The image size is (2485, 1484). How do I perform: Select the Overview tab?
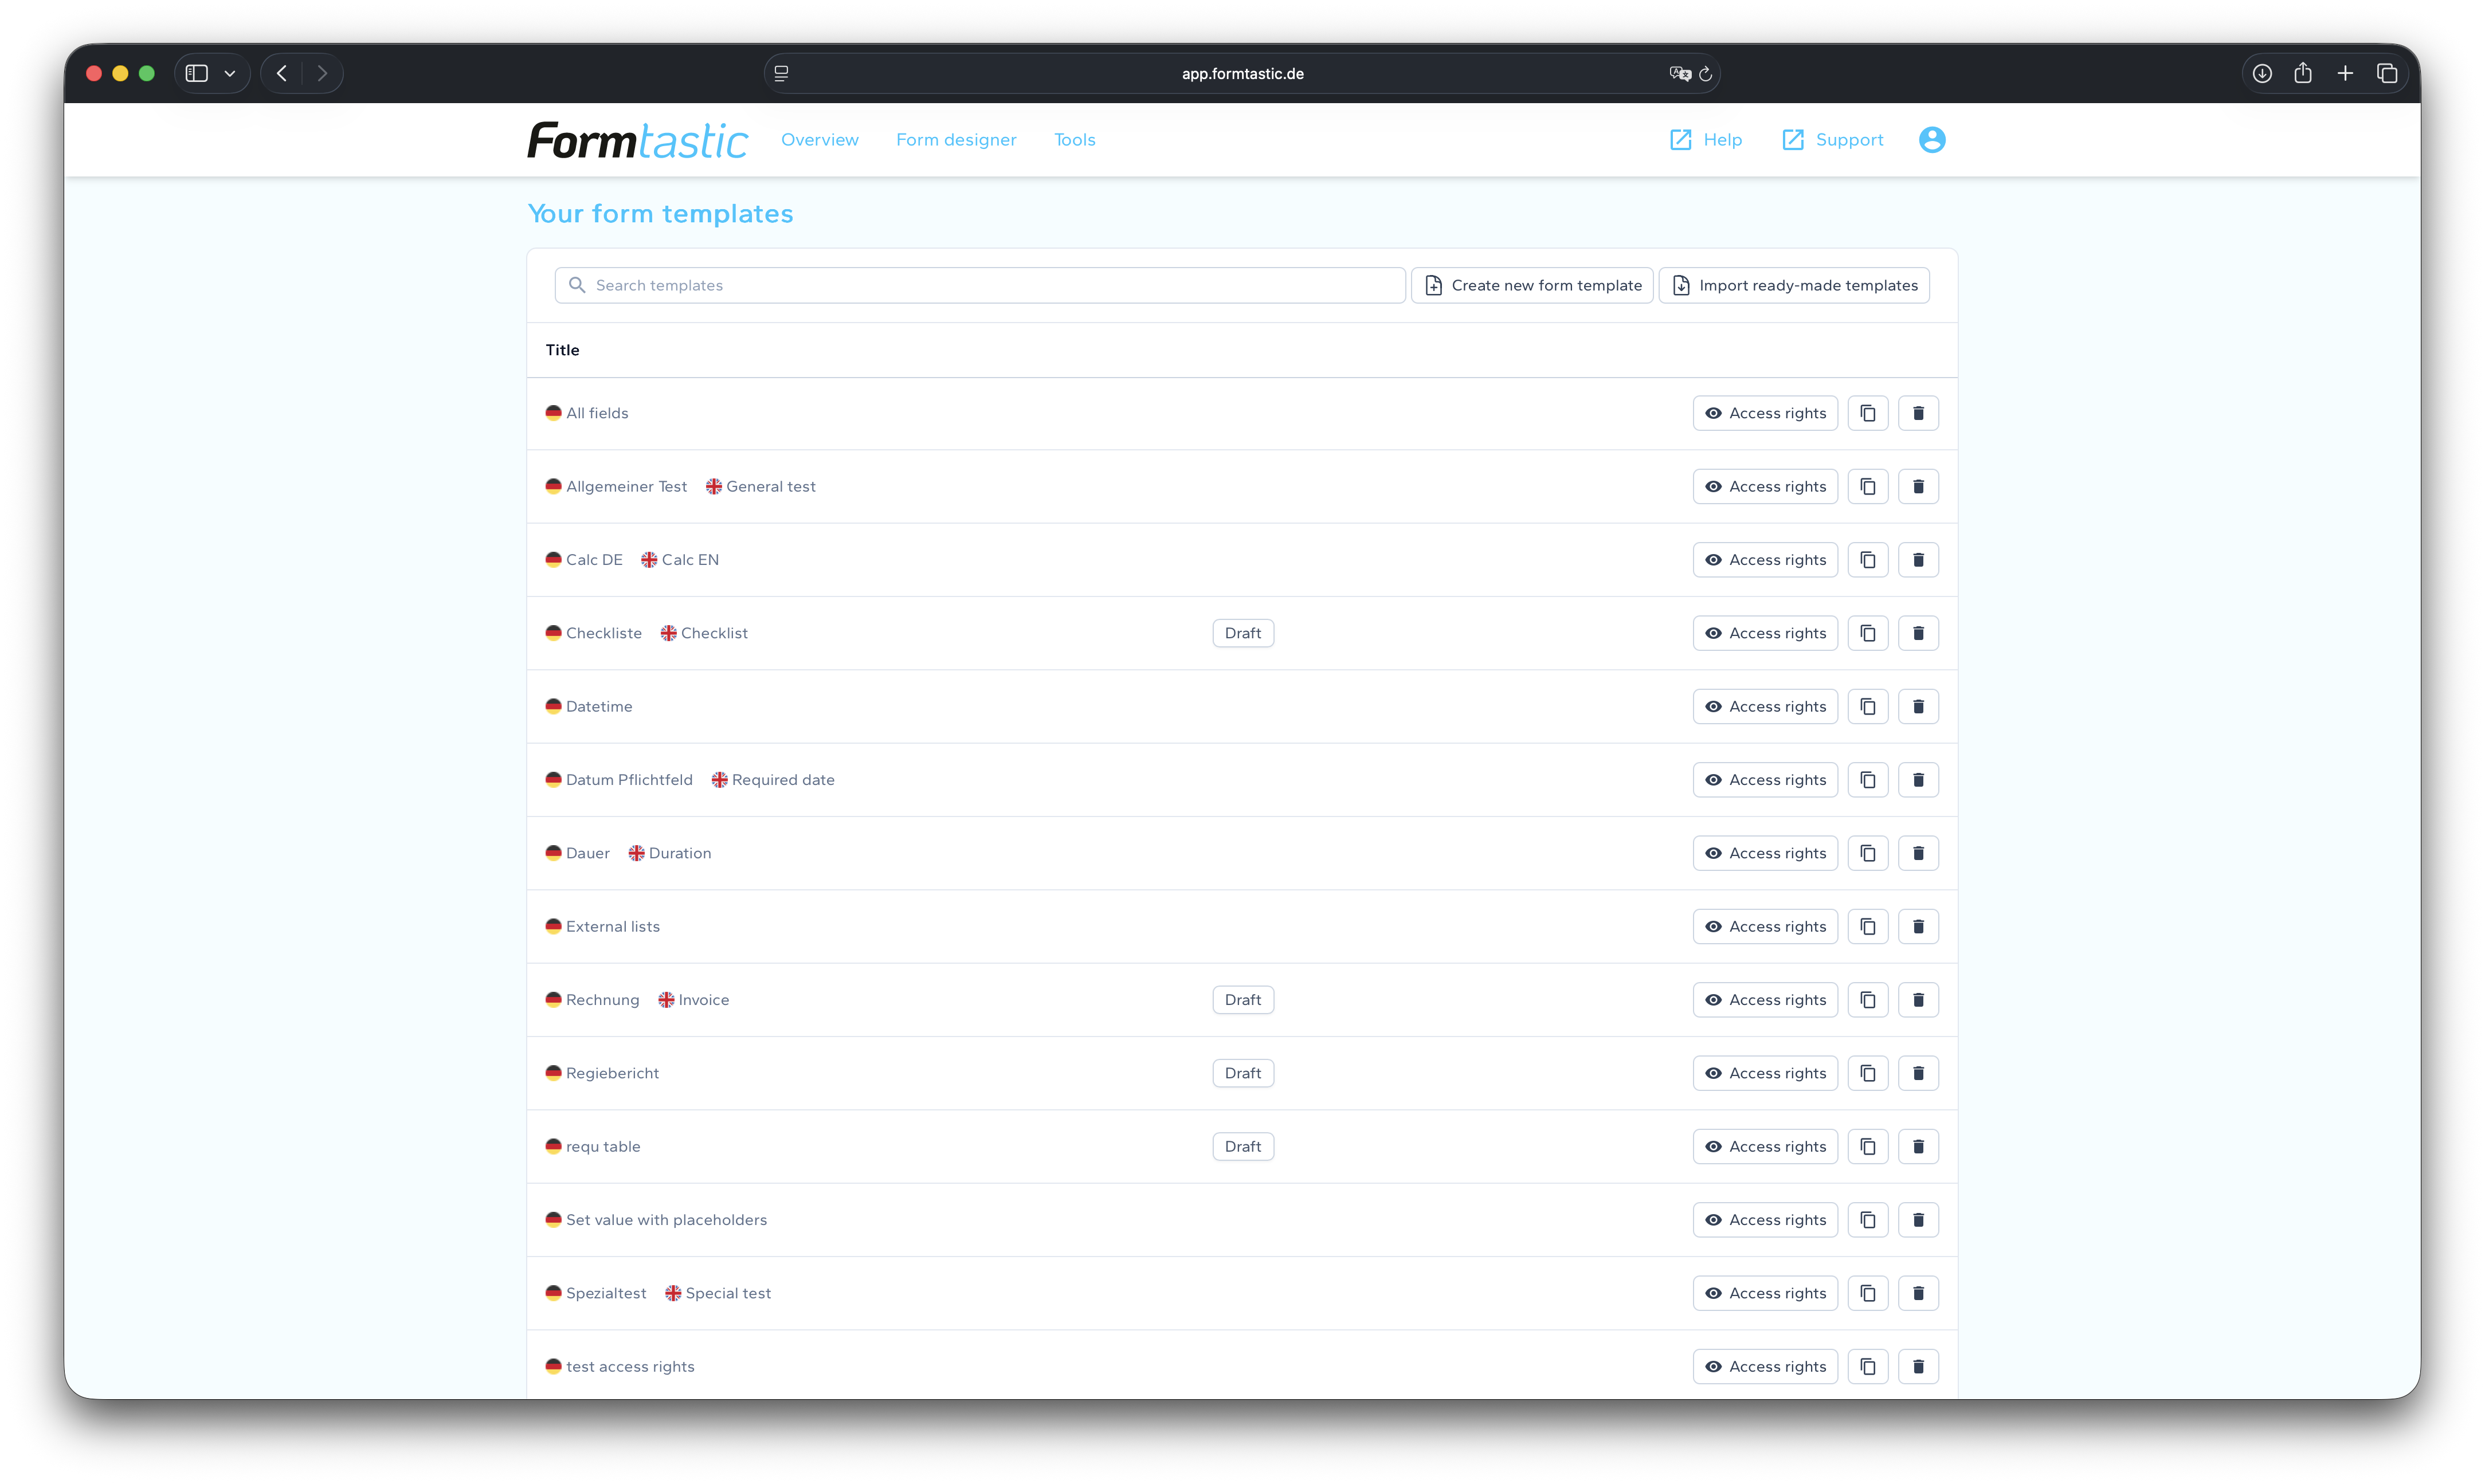[819, 139]
